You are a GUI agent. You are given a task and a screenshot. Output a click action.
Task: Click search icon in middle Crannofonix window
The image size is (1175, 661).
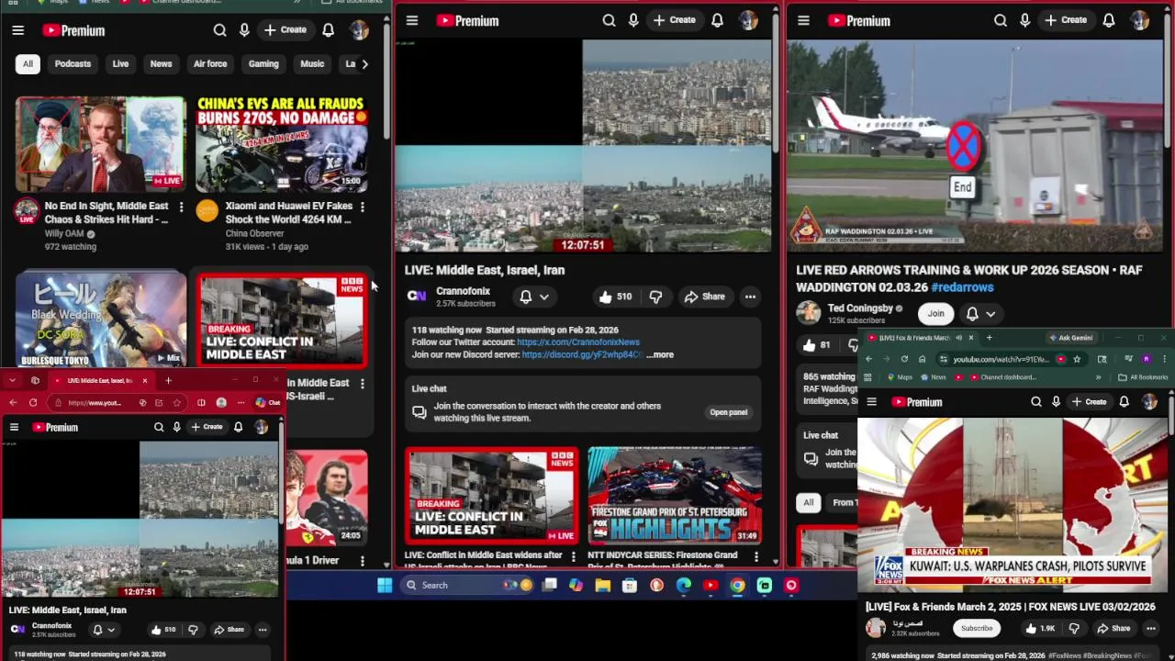(609, 20)
